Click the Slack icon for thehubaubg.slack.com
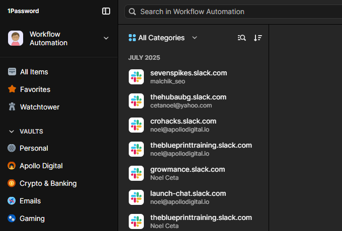 (136, 101)
